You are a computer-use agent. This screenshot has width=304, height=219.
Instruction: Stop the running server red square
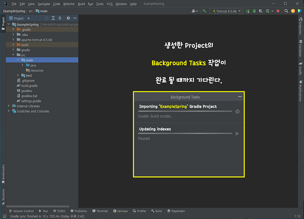pos(278,11)
